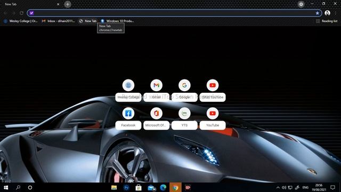This screenshot has height=192, width=341.
Task: Go forward using the forward arrow
Action: pyautogui.click(x=13, y=13)
